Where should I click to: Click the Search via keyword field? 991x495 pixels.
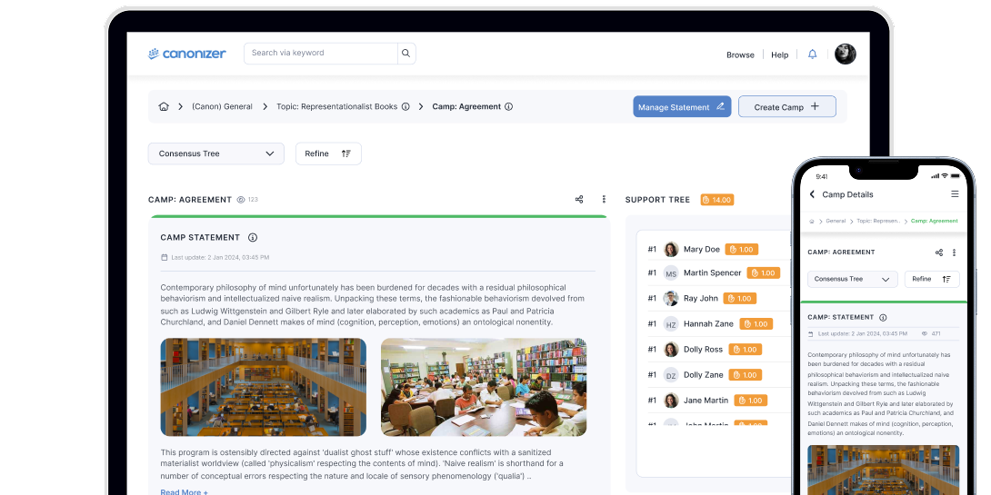click(x=321, y=53)
